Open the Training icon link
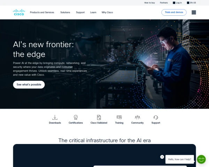The width and height of the screenshot is (209, 167). click(119, 117)
